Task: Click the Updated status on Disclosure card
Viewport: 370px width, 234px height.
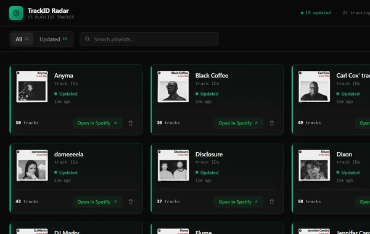Action: click(207, 172)
